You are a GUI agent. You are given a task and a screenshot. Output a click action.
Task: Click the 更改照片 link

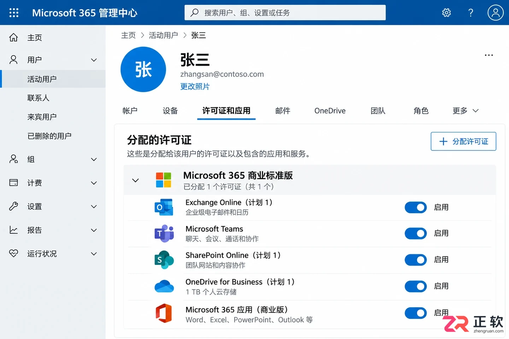(195, 87)
